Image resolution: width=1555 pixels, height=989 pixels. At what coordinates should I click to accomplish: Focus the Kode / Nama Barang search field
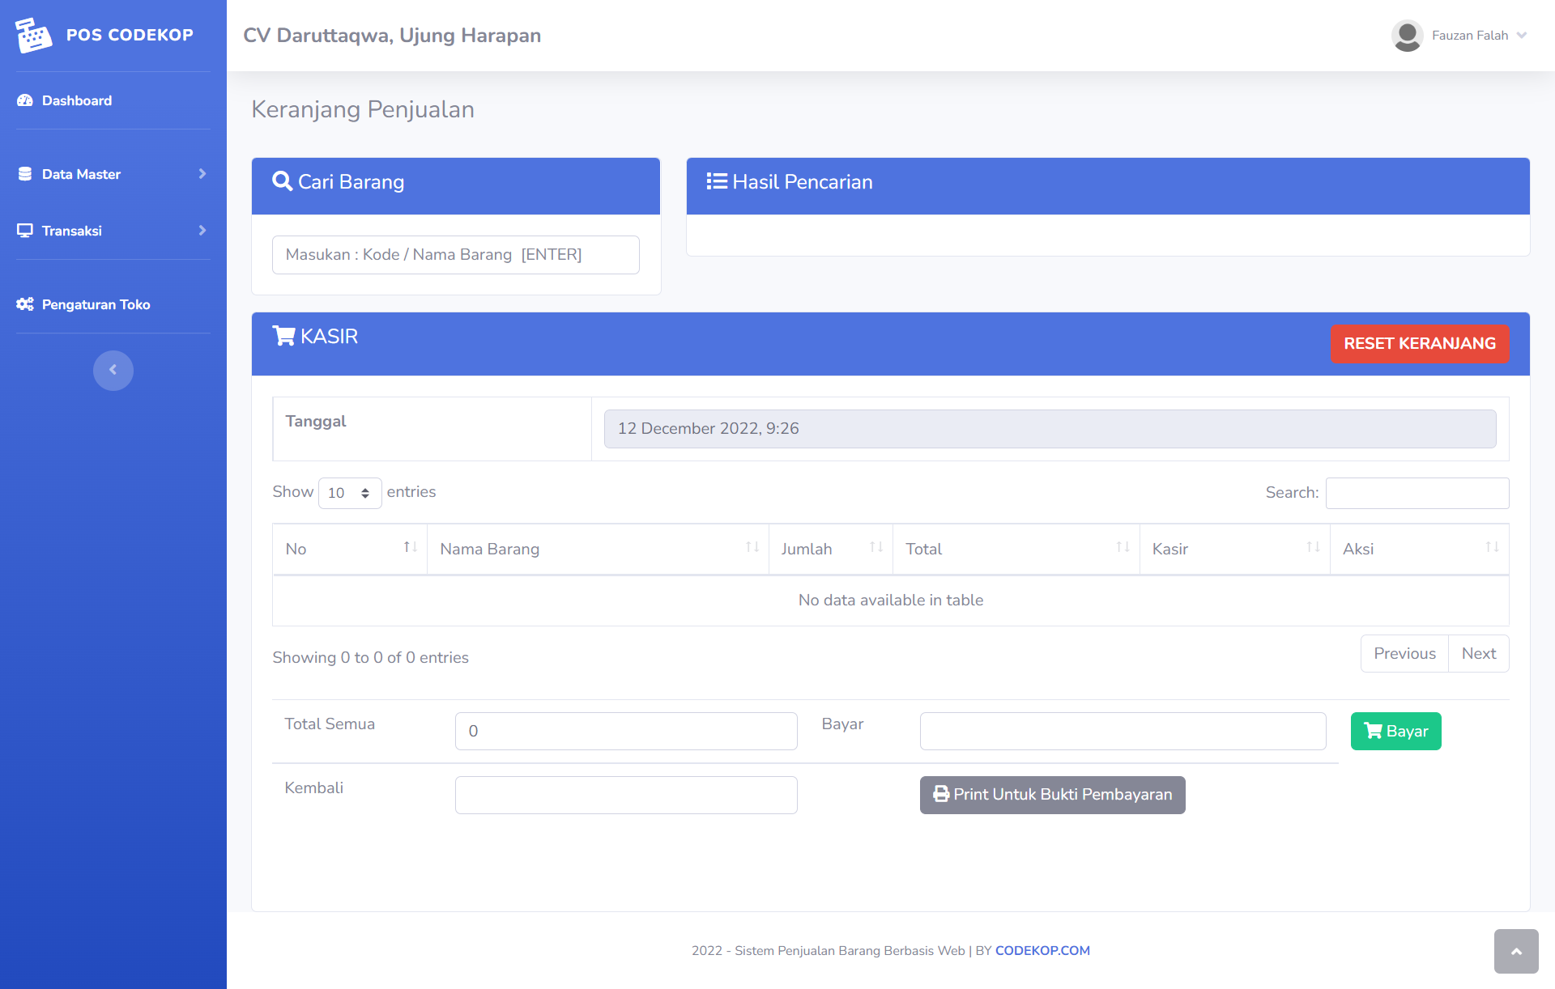click(x=455, y=255)
